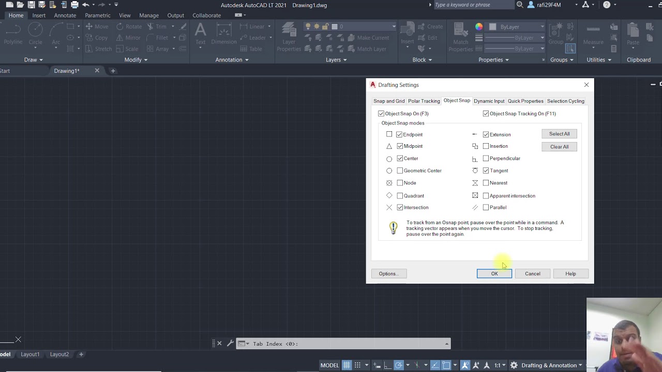Toggle the Midpoint snap checkbox
Screen dimensions: 662x372
[x=400, y=146]
